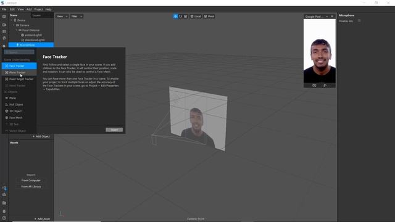395x222 pixels.
Task: Choose Fixed Target Tracker in object list
Action: pos(19,79)
